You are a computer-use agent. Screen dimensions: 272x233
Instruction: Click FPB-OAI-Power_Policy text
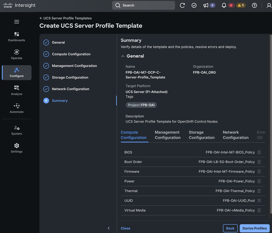coord(237,181)
